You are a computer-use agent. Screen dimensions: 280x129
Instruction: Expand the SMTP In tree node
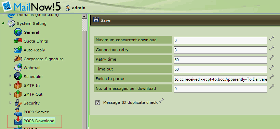(x=10, y=85)
